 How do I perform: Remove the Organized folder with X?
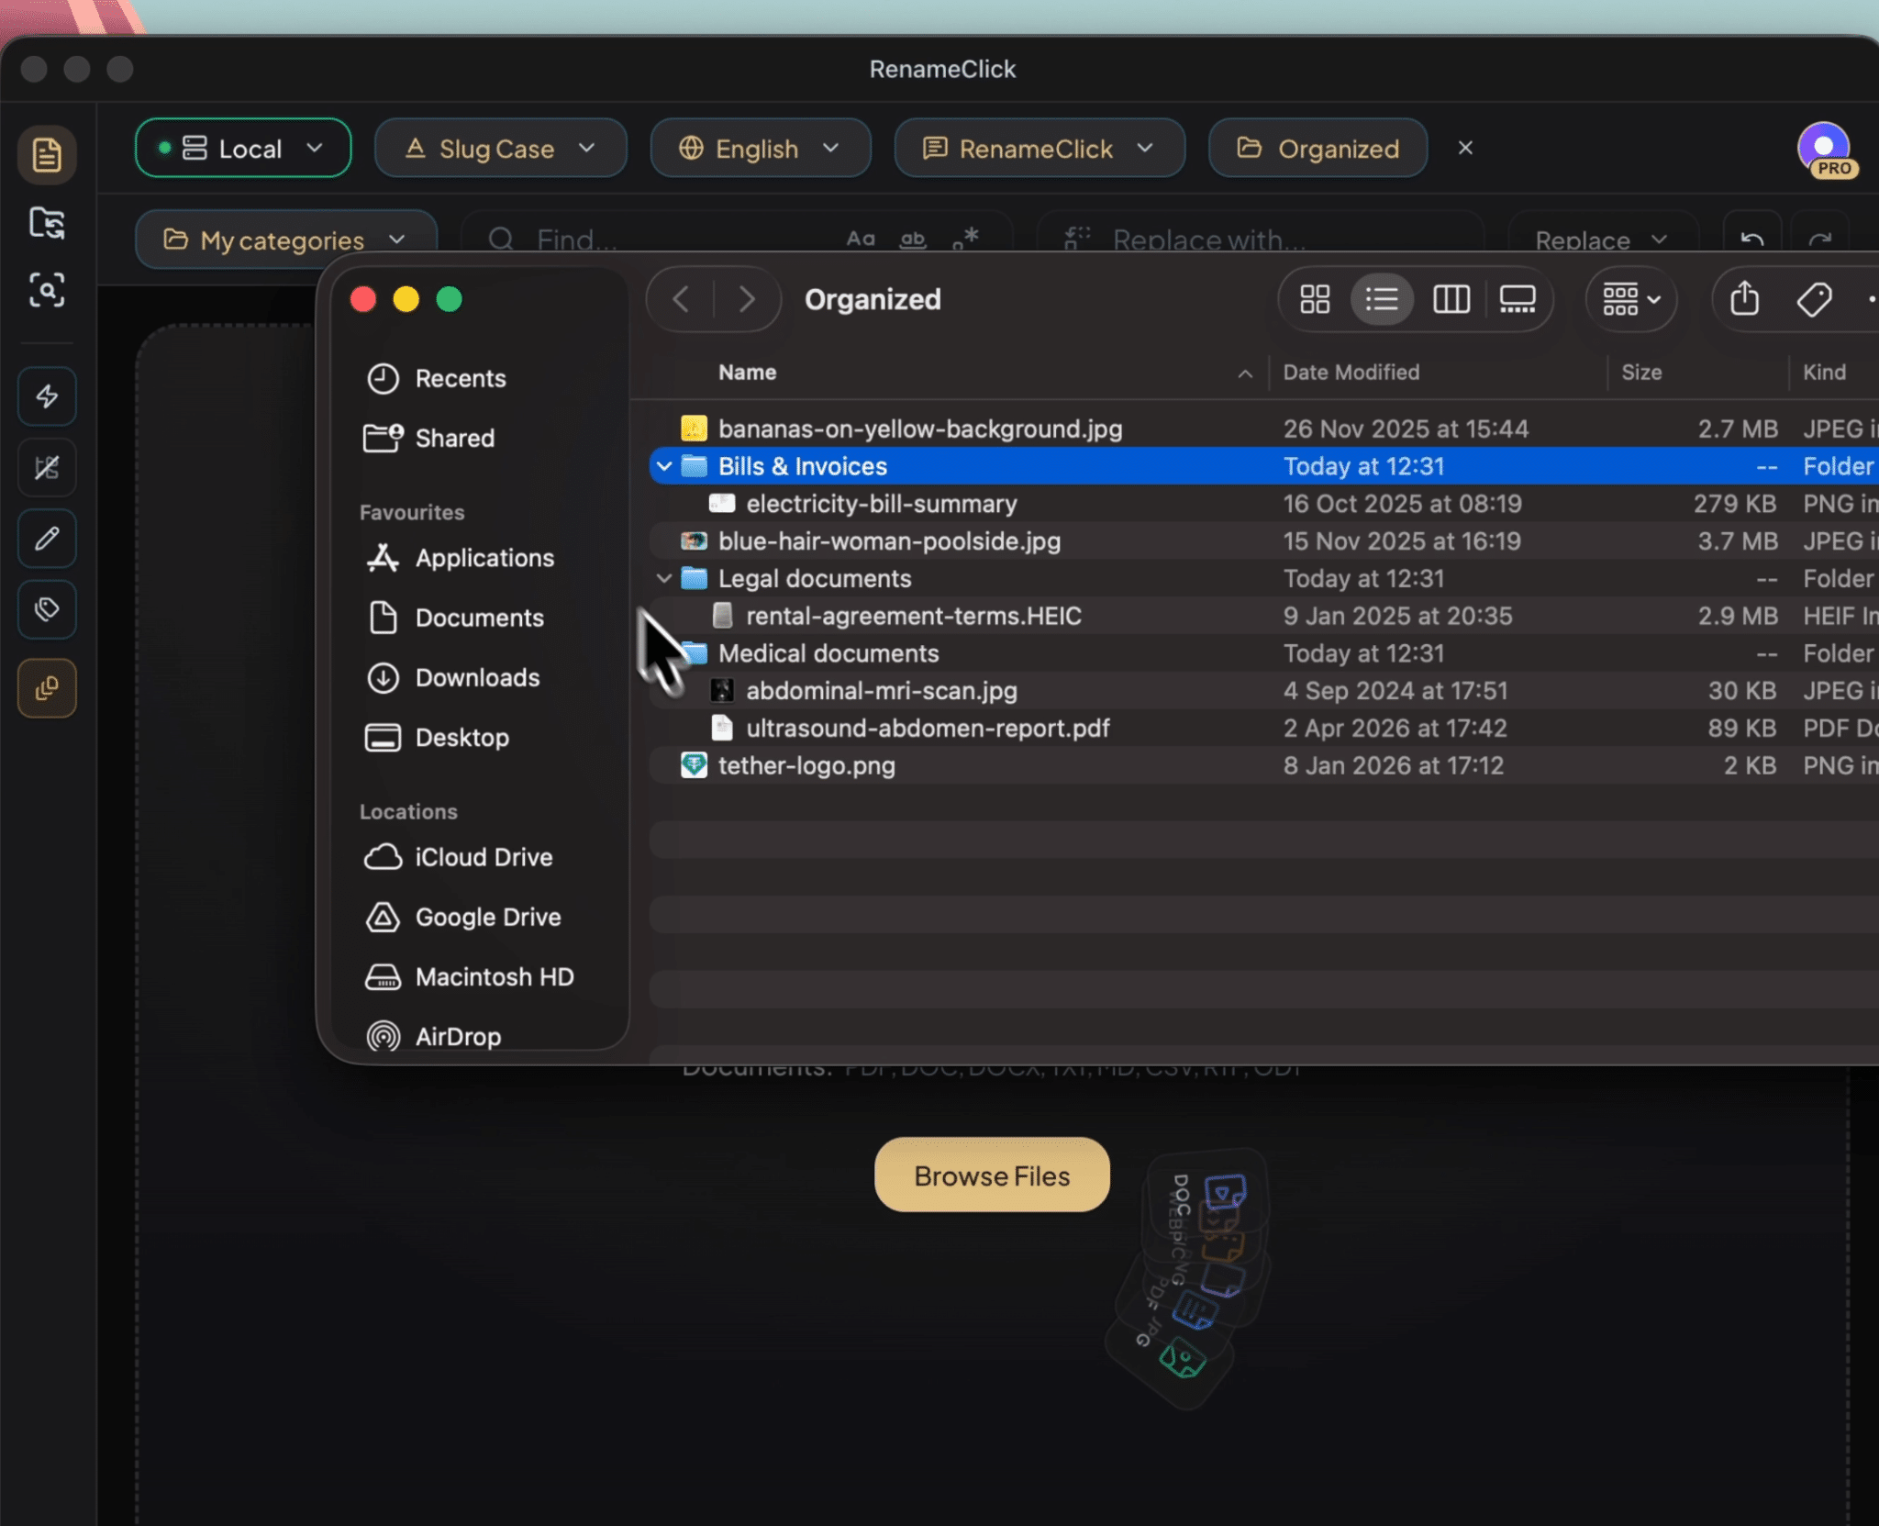click(x=1465, y=148)
